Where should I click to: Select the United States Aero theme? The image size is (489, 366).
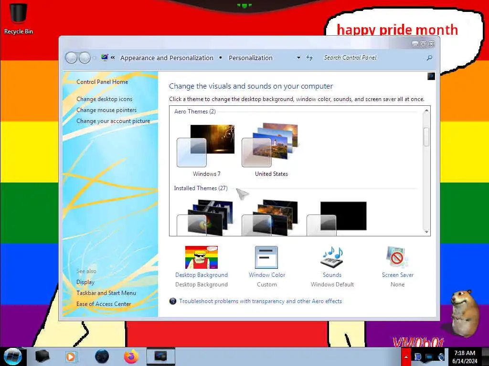(271, 151)
